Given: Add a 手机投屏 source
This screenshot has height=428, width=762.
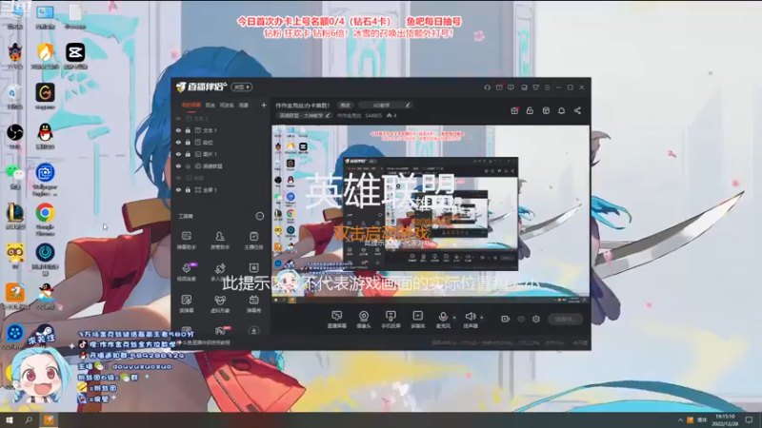Looking at the screenshot, I should 391,320.
